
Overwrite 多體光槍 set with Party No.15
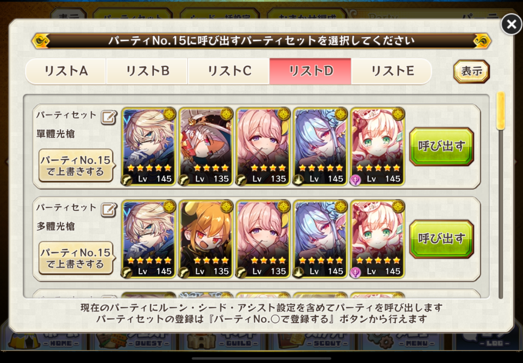click(x=76, y=258)
